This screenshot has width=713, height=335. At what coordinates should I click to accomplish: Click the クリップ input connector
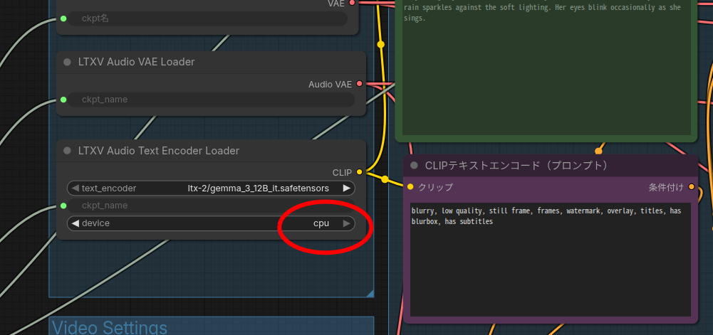tap(410, 187)
